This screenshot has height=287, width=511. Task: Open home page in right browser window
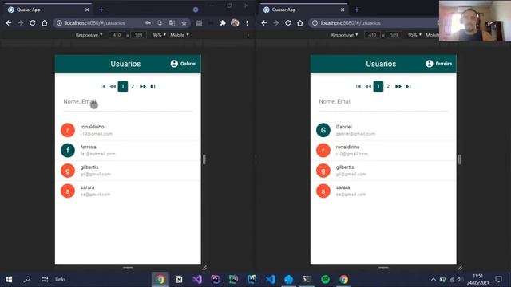[x=300, y=23]
